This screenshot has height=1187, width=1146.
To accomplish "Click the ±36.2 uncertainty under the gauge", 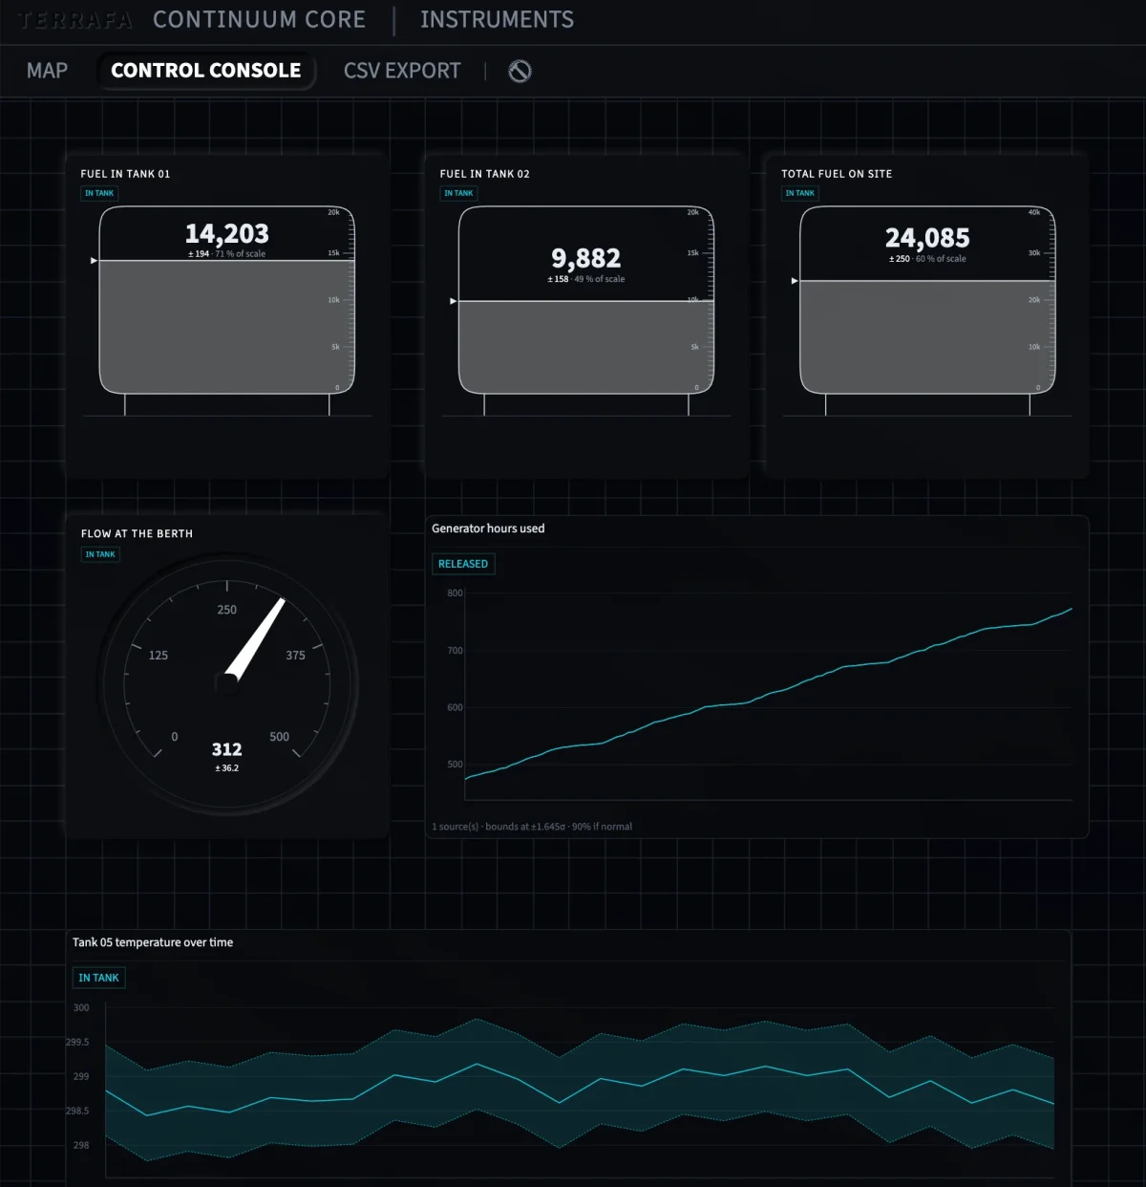I will pos(226,768).
